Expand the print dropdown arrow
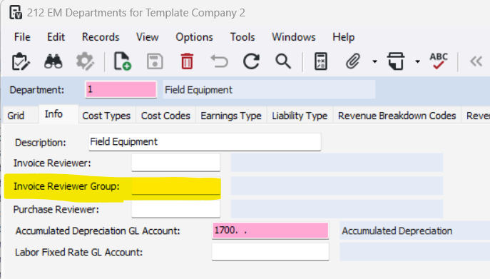490x279 pixels. [417, 61]
